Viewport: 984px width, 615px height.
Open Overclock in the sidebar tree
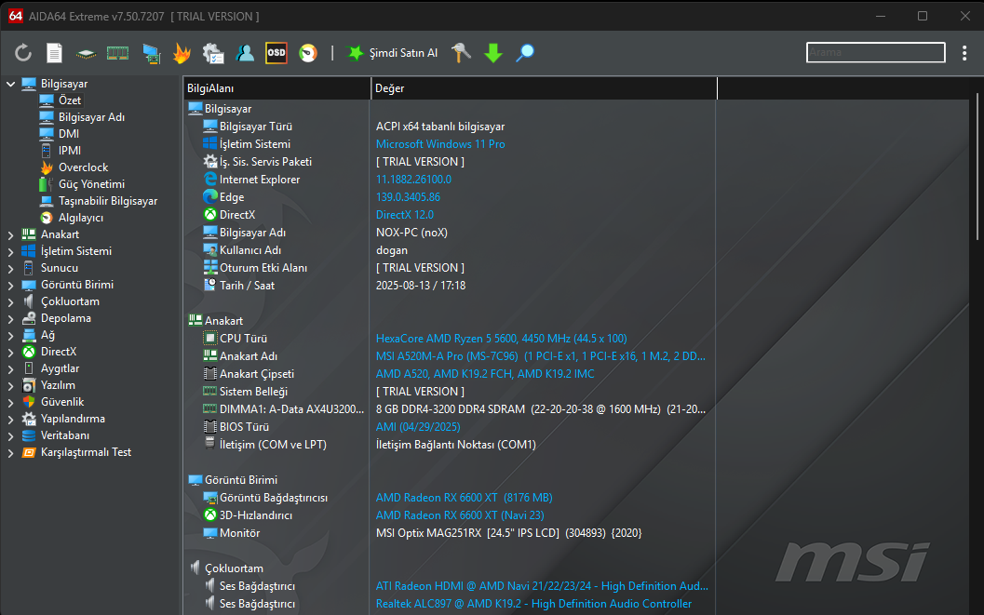coord(84,167)
